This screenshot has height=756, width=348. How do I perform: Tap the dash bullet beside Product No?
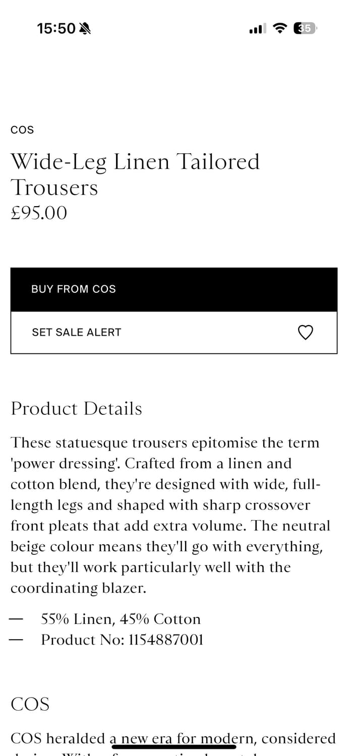pyautogui.click(x=17, y=640)
